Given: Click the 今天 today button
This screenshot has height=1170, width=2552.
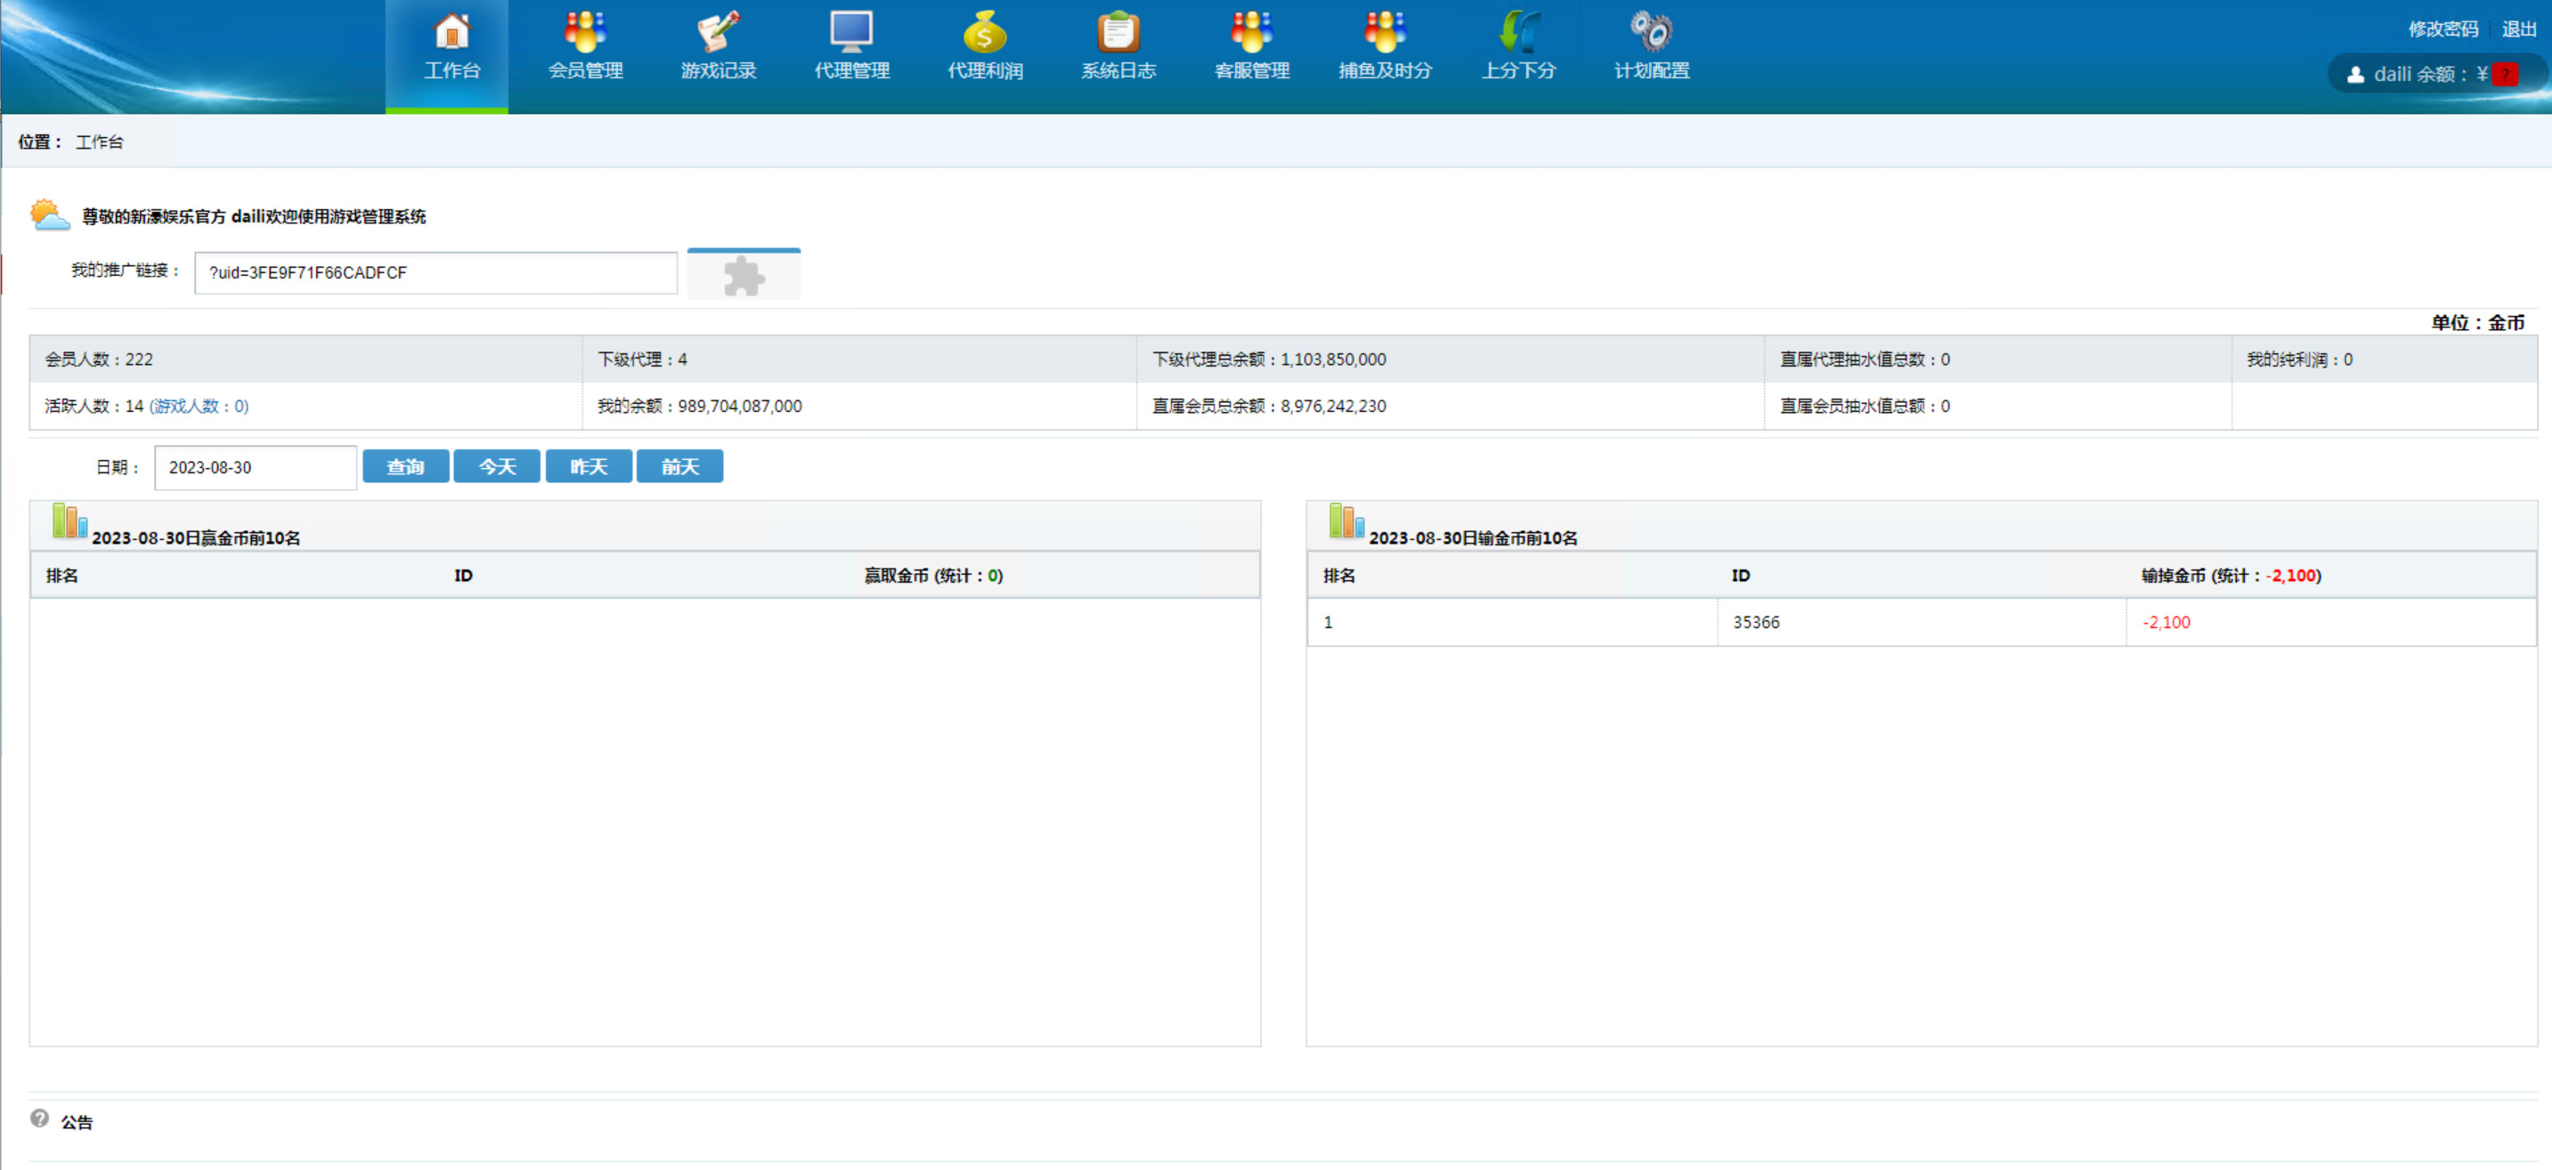Looking at the screenshot, I should click(496, 466).
